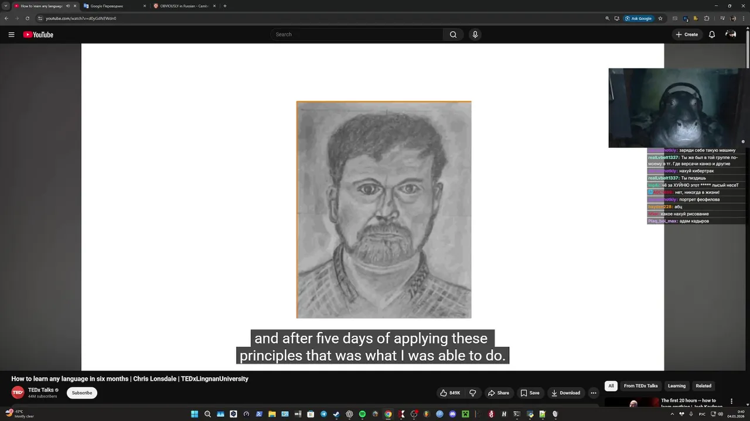750x421 pixels.
Task: Open Steam from the taskbar
Action: [336, 414]
